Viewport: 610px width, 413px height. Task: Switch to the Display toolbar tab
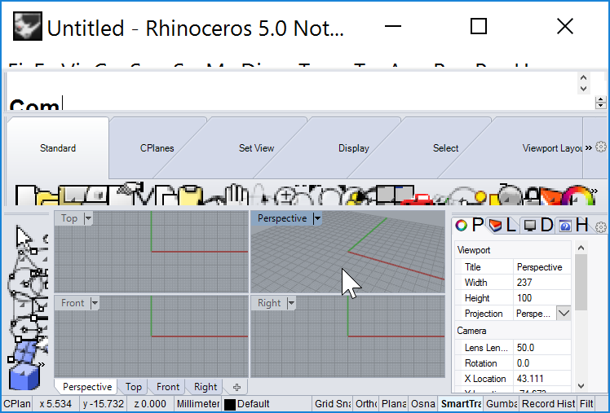coord(354,148)
